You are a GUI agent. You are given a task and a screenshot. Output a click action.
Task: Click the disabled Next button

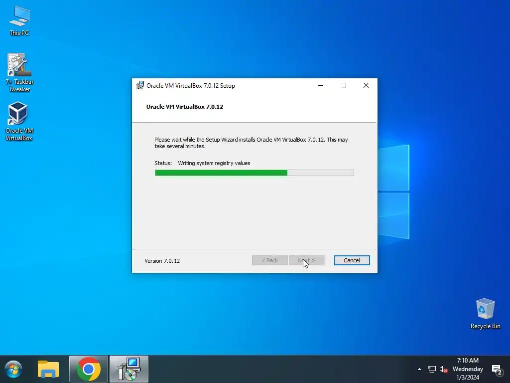tap(307, 260)
